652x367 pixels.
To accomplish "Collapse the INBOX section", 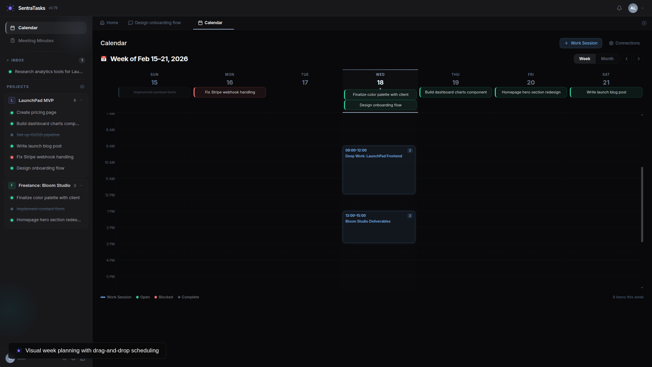I will (7, 60).
